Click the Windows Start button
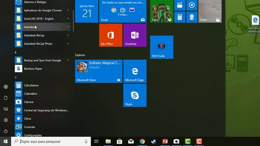 [5, 142]
